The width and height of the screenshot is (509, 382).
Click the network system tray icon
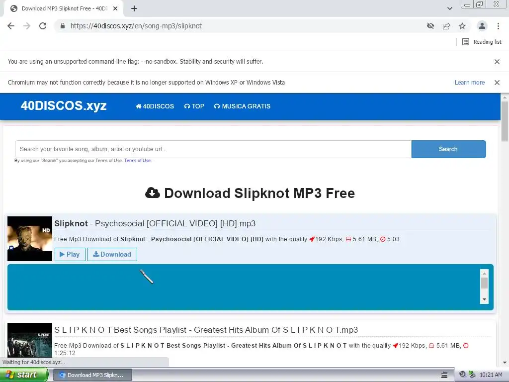coord(472,375)
